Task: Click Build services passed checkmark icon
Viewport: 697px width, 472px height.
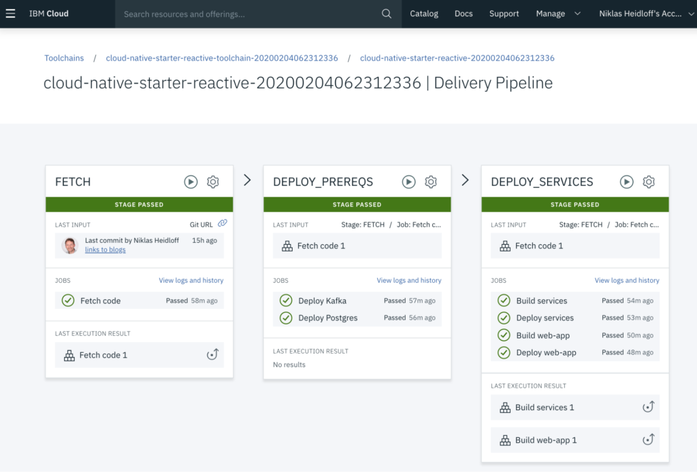Action: click(x=504, y=301)
